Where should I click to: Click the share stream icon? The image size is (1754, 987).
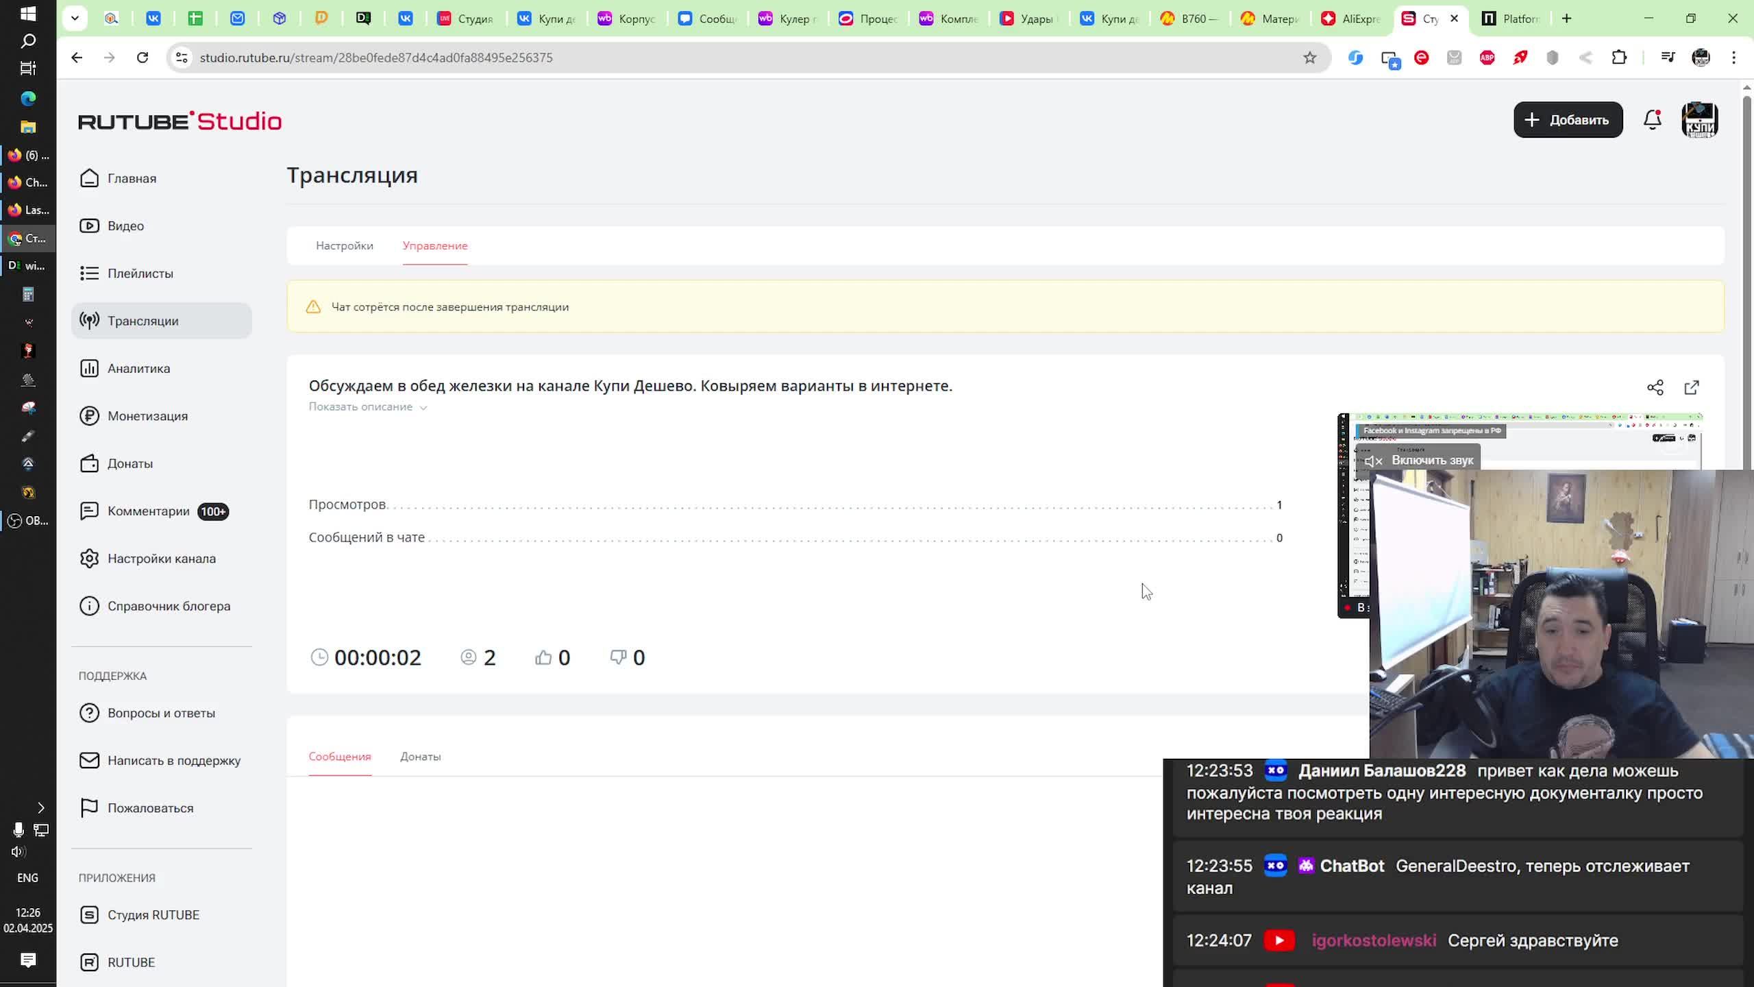tap(1655, 387)
